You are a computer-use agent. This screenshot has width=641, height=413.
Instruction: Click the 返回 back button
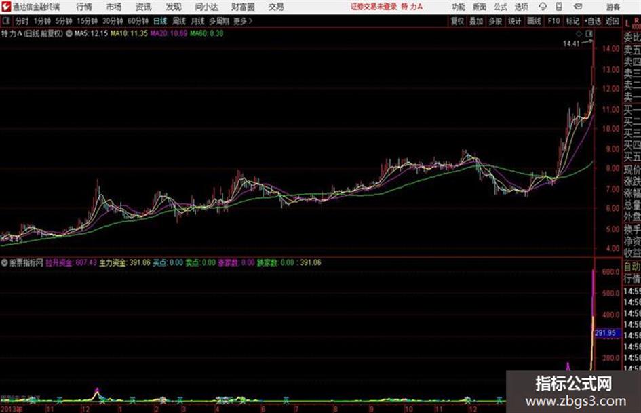pyautogui.click(x=612, y=21)
